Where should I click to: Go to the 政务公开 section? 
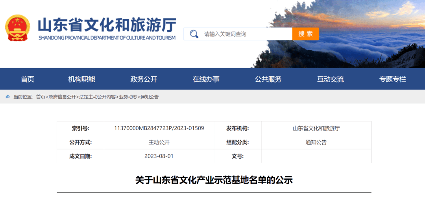144,79
